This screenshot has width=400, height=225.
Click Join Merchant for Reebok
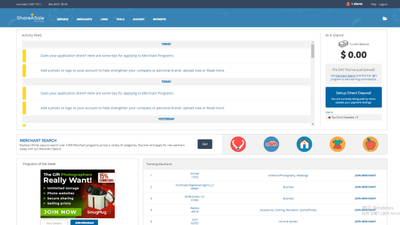(x=365, y=210)
